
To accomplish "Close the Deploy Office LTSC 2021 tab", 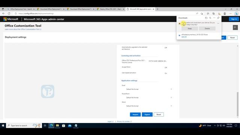I will coord(123,9).
